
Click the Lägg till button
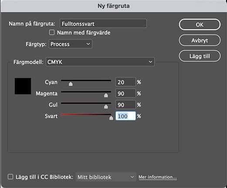pyautogui.click(x=200, y=56)
